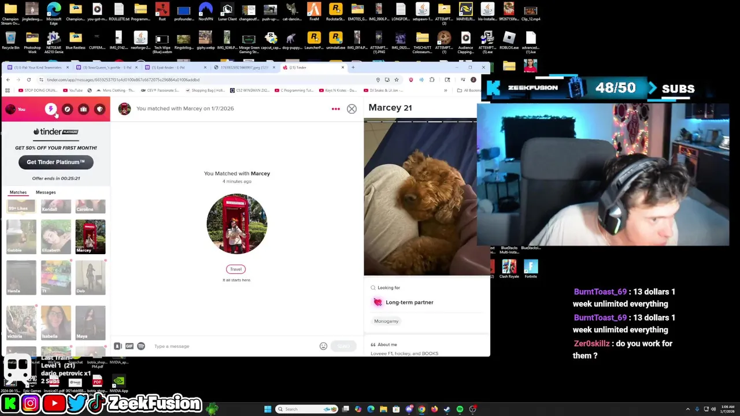Image resolution: width=740 pixels, height=416 pixels.
Task: Click the Send message button
Action: pos(343,346)
